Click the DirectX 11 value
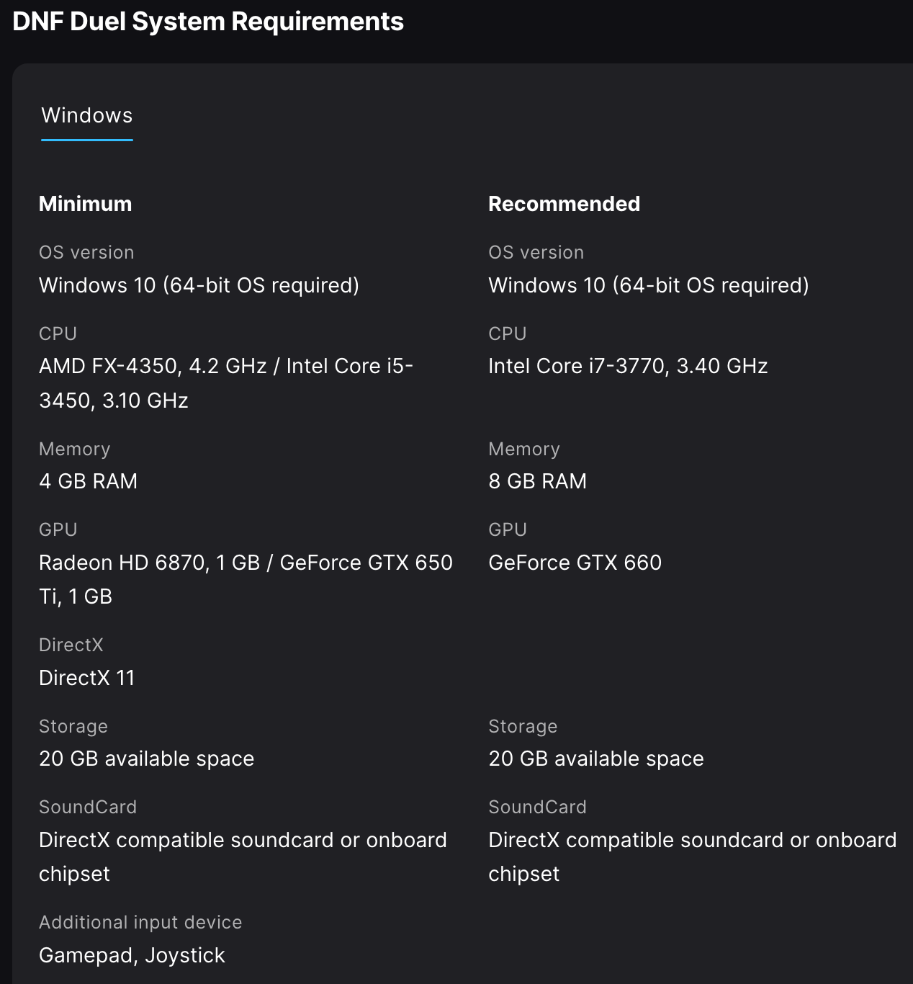This screenshot has width=913, height=984. (86, 678)
